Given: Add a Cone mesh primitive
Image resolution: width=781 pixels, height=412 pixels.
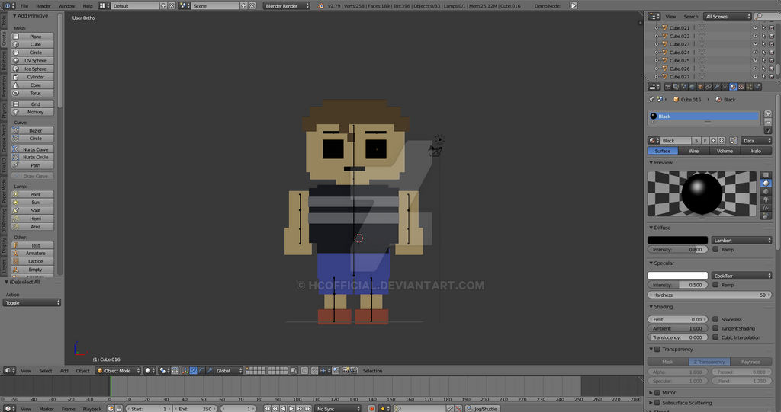Looking at the screenshot, I should coord(32,85).
